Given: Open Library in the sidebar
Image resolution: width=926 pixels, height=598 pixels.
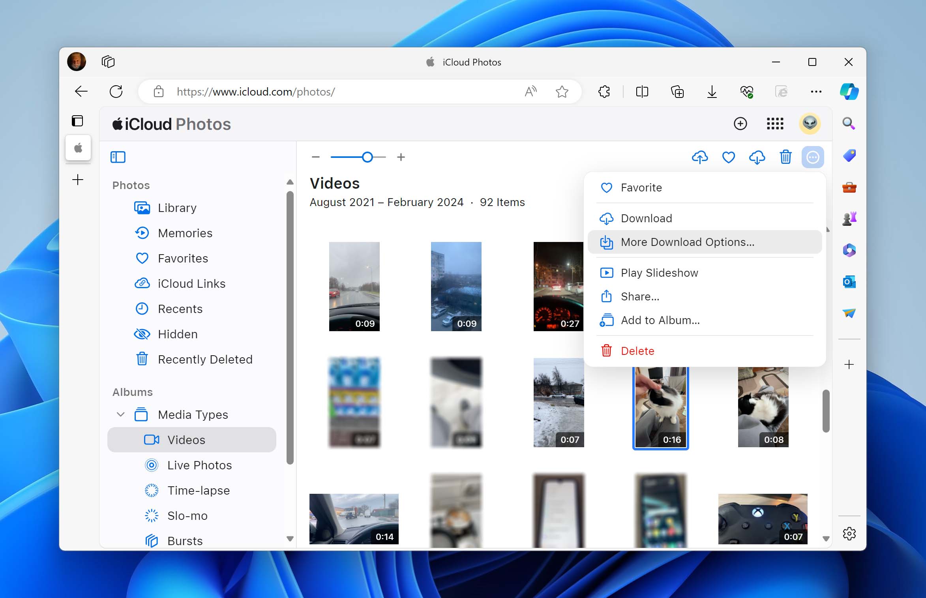Looking at the screenshot, I should point(191,208).
